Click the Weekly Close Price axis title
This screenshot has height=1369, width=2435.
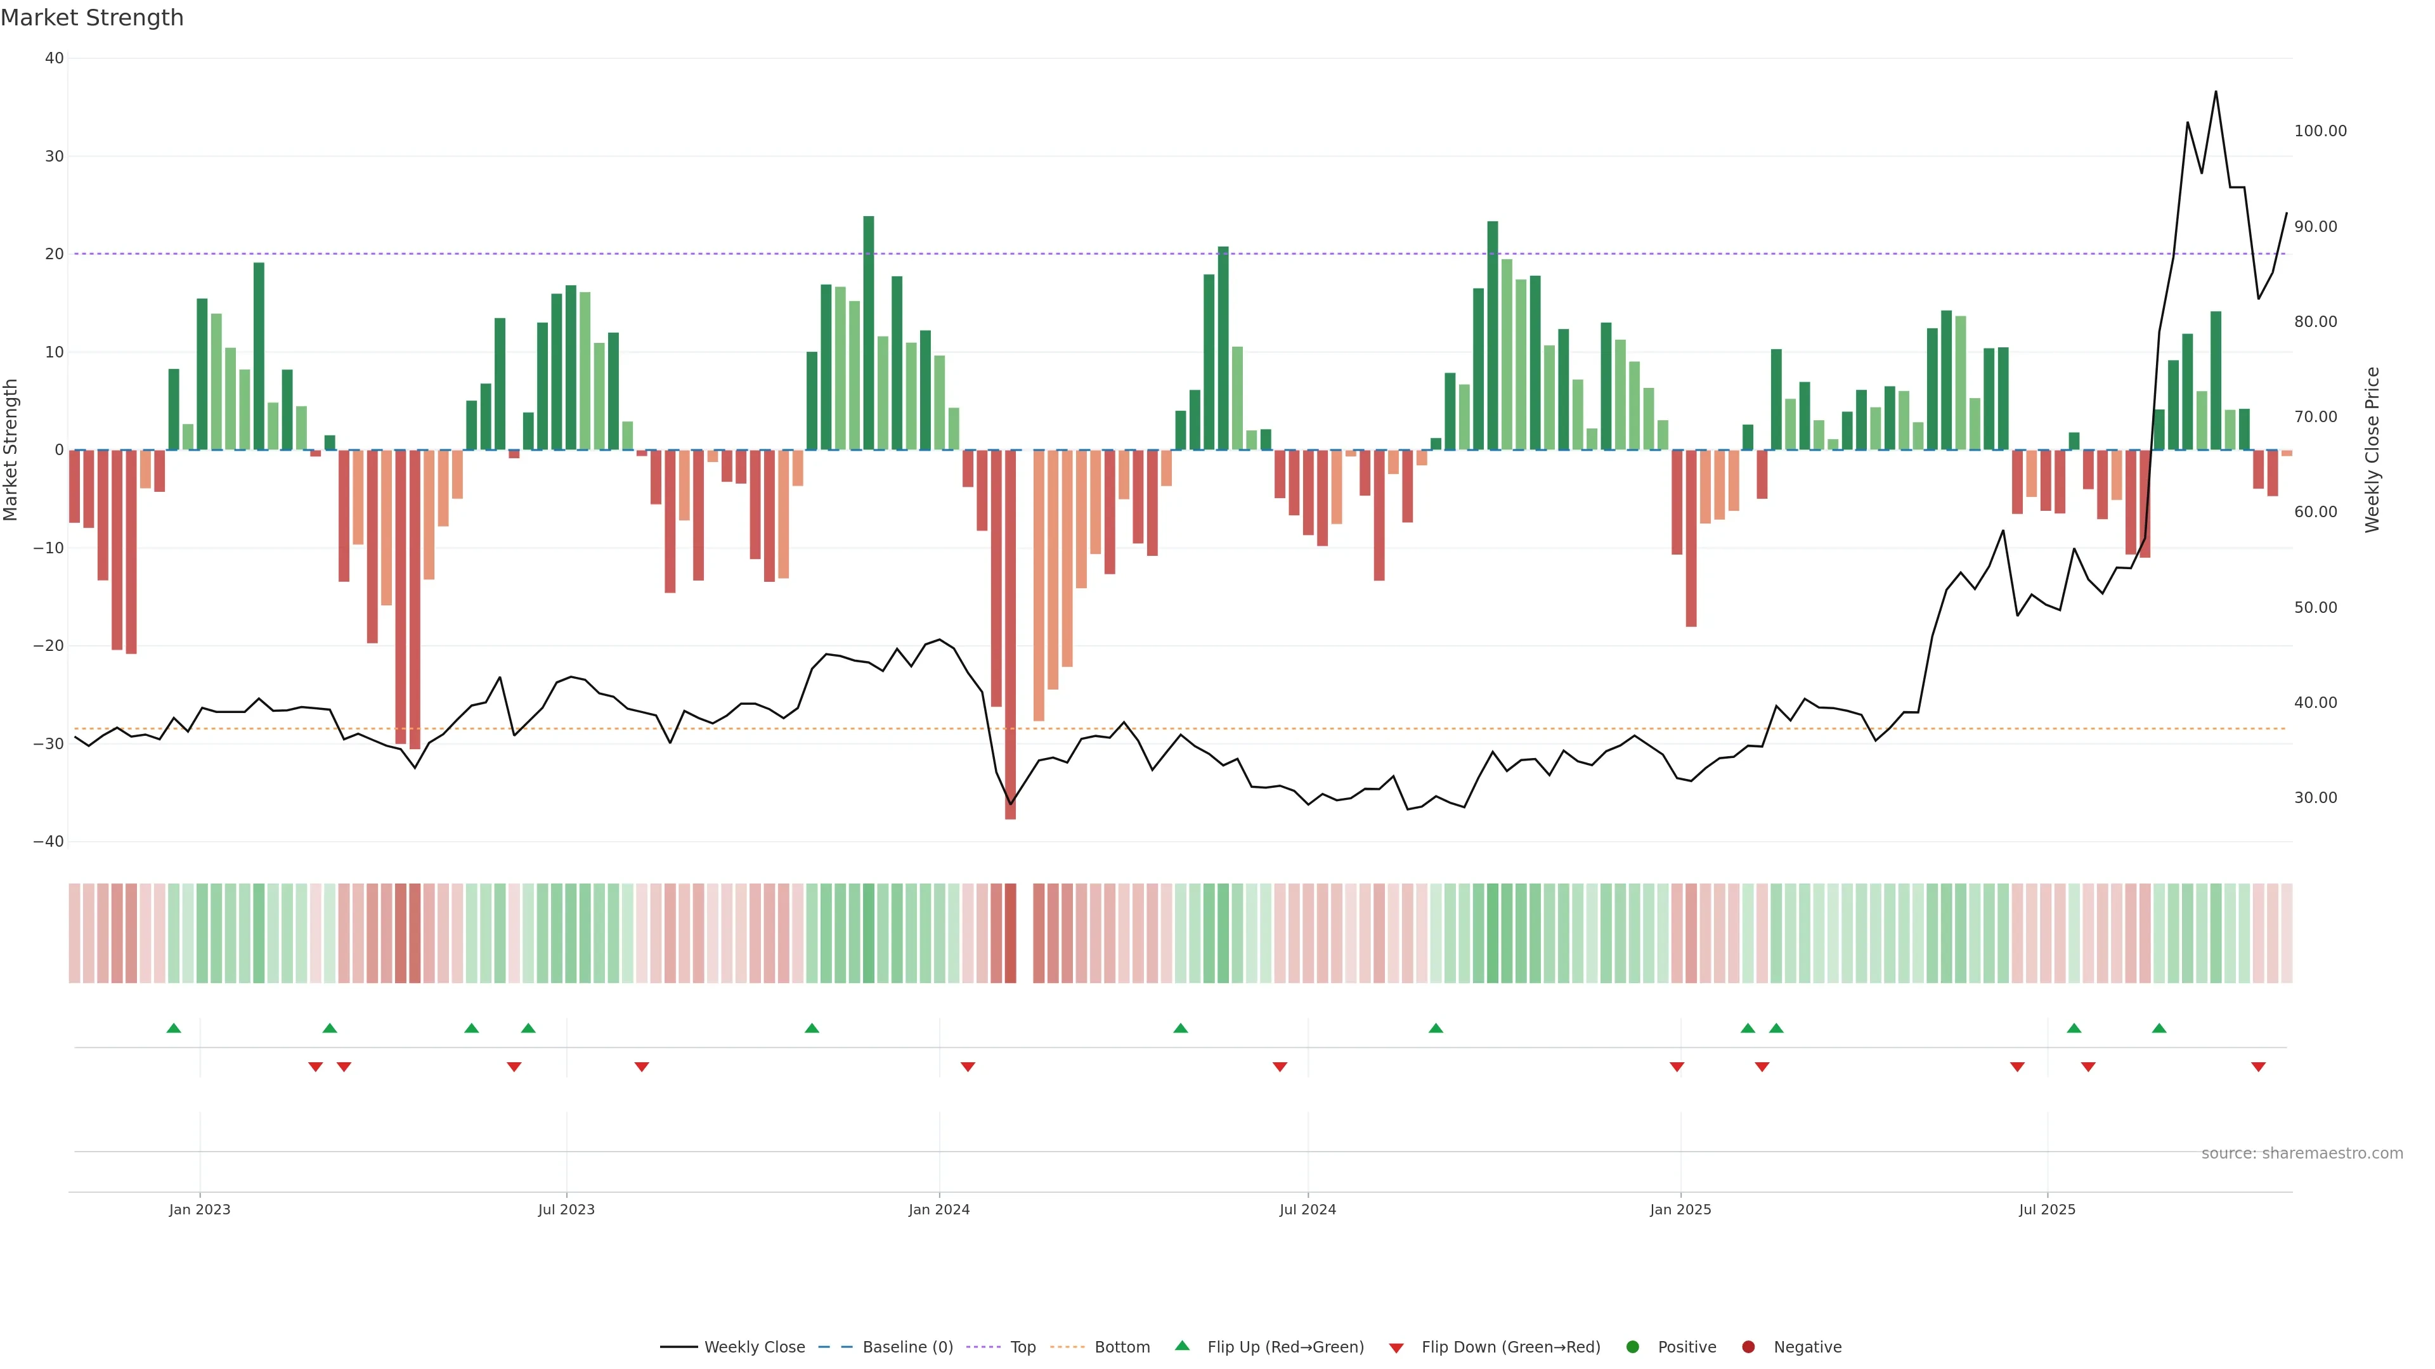pyautogui.click(x=2373, y=450)
